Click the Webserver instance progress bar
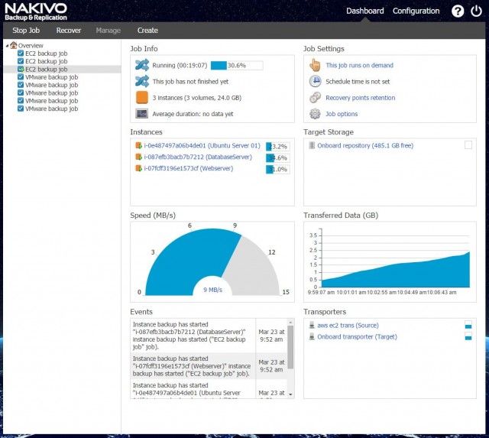This screenshot has height=438, width=489. pyautogui.click(x=277, y=169)
